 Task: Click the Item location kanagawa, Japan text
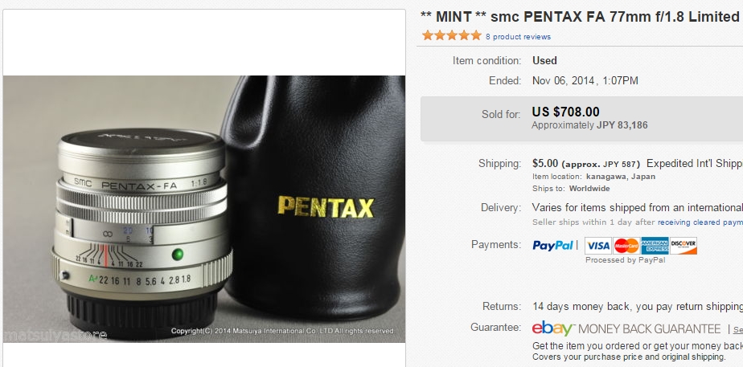tap(593, 177)
